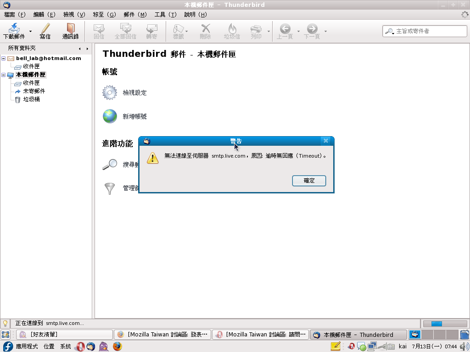Click the 下一頁 (Forward) arrow icon
The image size is (470, 352).
coord(312,31)
